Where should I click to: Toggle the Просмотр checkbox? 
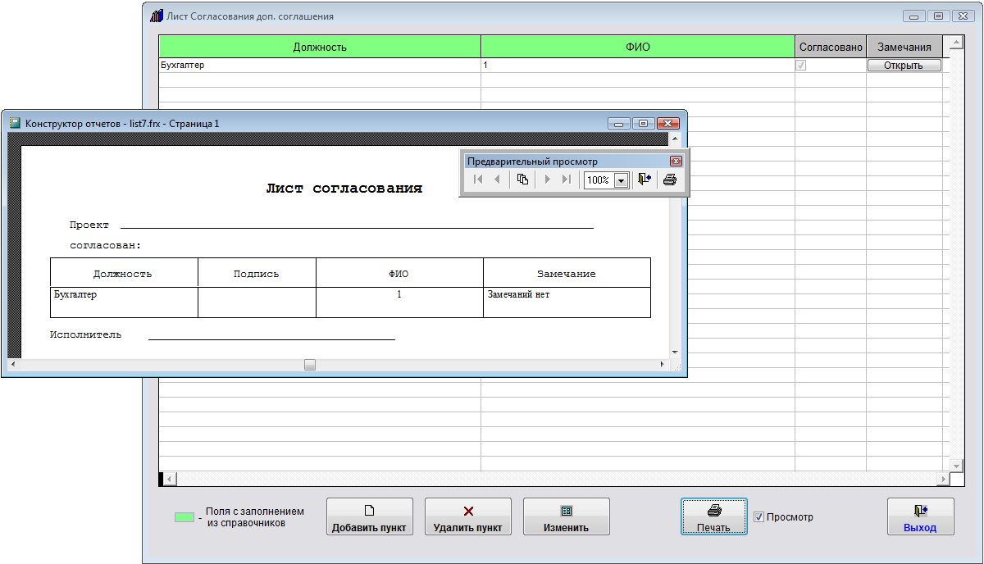[x=758, y=517]
